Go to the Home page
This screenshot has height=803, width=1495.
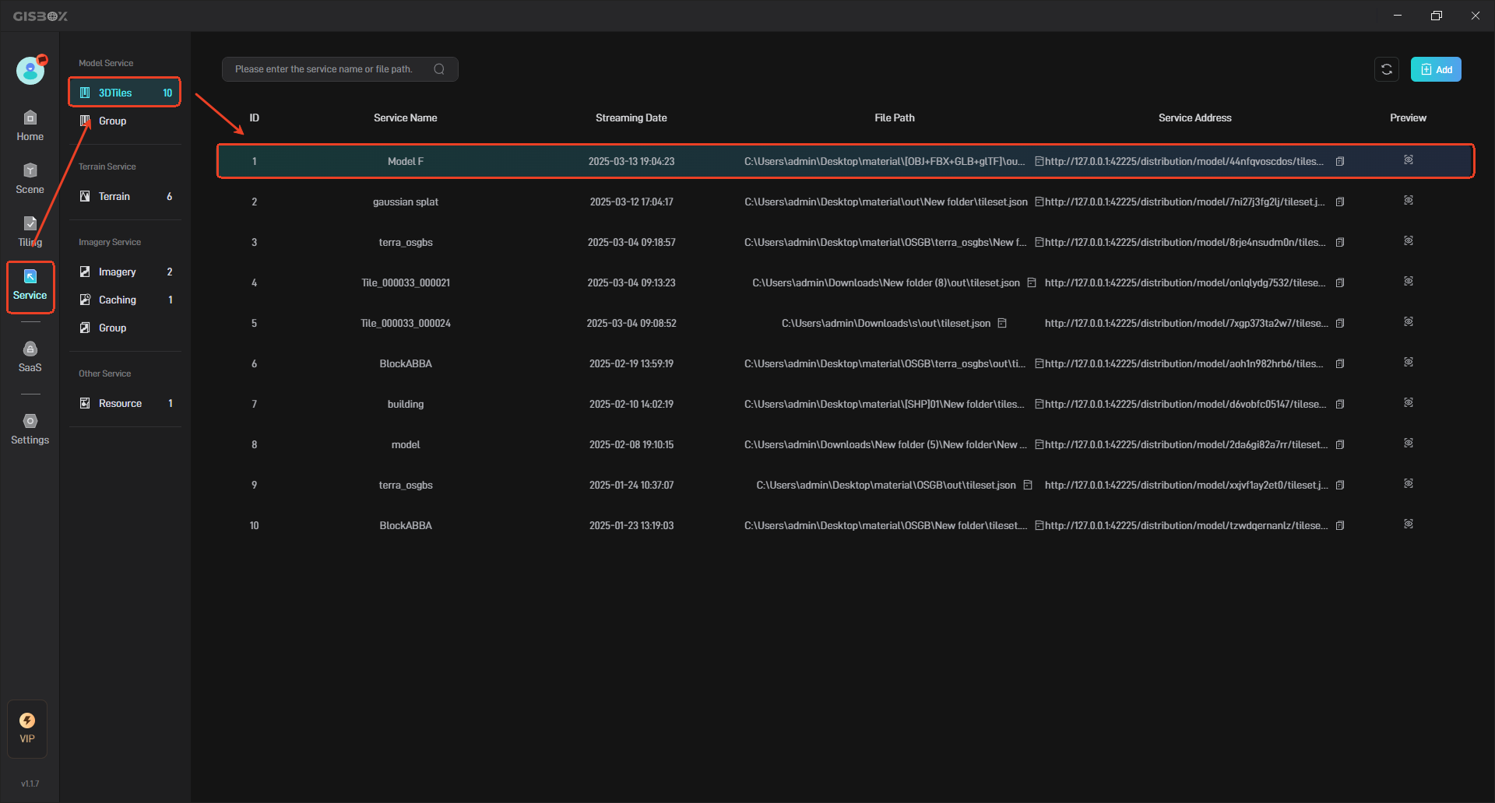pos(30,126)
